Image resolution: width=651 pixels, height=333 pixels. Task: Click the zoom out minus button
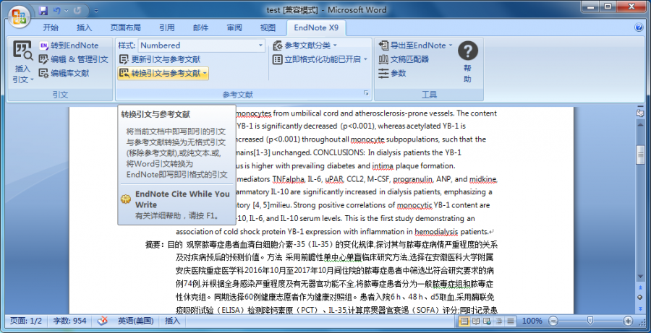(x=553, y=321)
